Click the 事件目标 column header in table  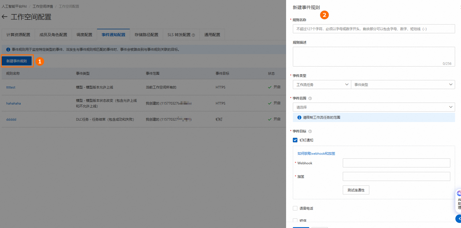(223, 74)
